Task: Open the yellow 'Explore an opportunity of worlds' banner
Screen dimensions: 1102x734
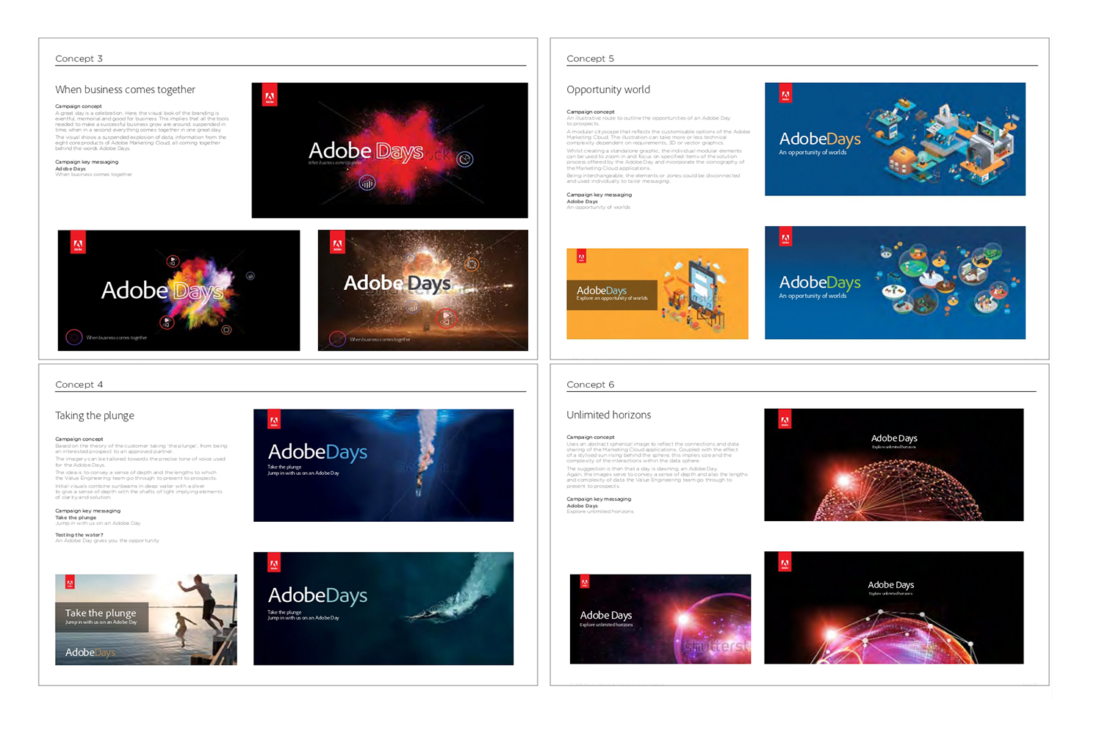Action: (658, 294)
